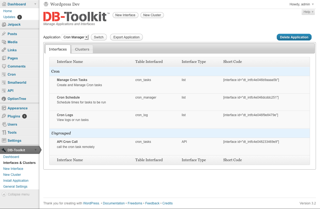This screenshot has height=209, width=320.
Task: Open the Cron Schedule interface
Action: coord(68,97)
